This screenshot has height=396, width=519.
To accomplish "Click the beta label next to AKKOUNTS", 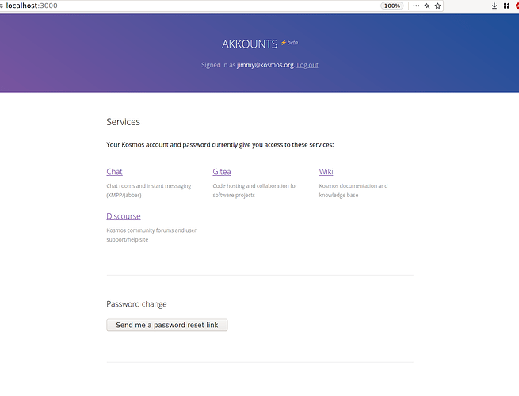I will [292, 43].
